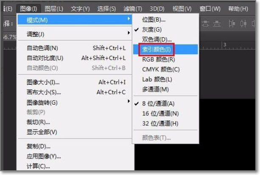260x175 pixels.
Task: Expand the 模式(M) submenu
Action: 75,20
